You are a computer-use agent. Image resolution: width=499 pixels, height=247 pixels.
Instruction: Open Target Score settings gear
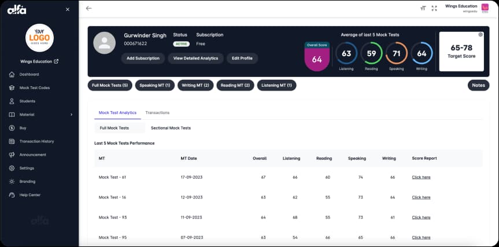point(480,35)
